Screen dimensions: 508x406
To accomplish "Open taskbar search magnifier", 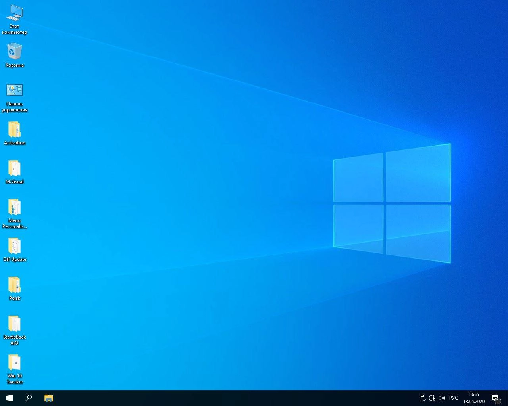I will pyautogui.click(x=29, y=398).
